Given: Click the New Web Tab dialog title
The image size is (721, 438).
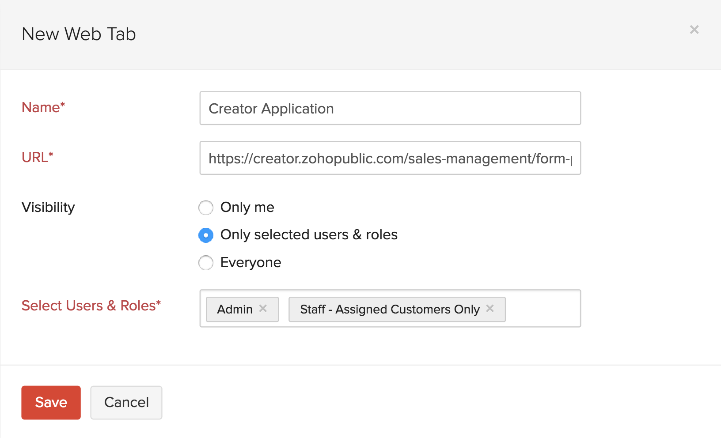Looking at the screenshot, I should (79, 34).
